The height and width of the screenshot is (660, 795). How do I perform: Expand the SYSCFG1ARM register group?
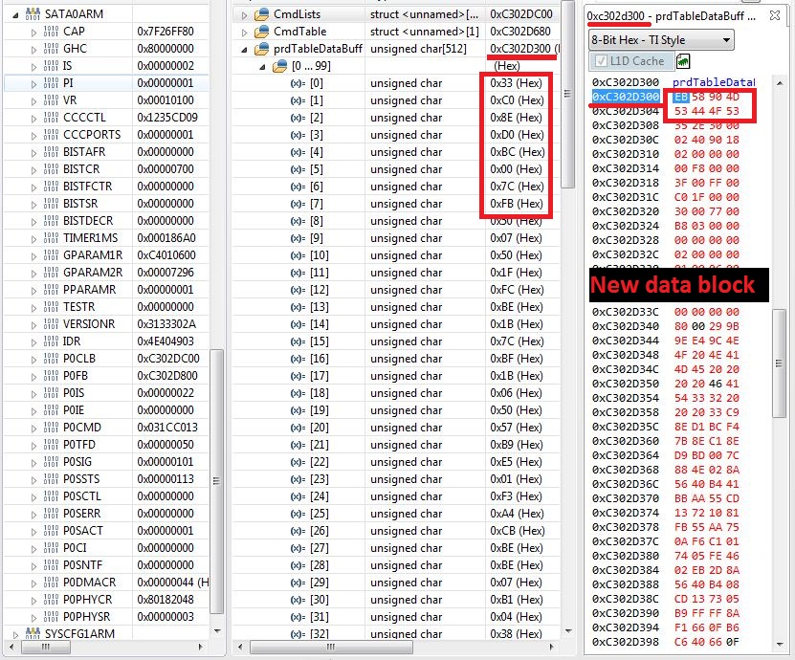15,634
